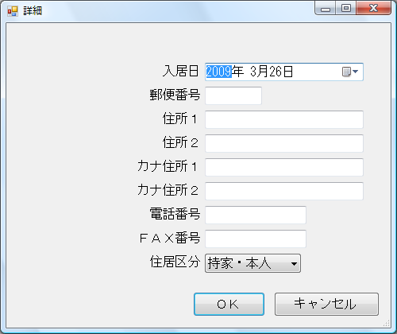The height and width of the screenshot is (334, 397).
Task: Open the calendar picker for 入居日
Action: coord(350,72)
